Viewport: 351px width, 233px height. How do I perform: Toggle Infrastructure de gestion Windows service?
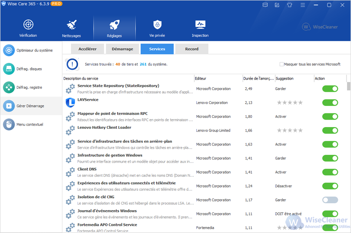(330, 158)
